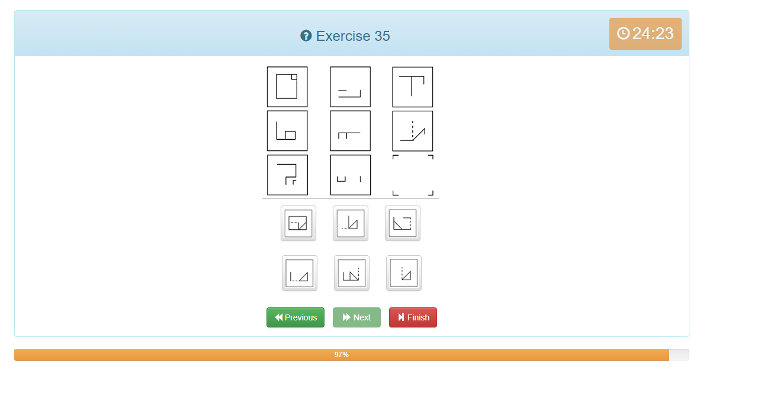Pick the last answer option in bottom row
This screenshot has width=758, height=395.
(x=404, y=273)
